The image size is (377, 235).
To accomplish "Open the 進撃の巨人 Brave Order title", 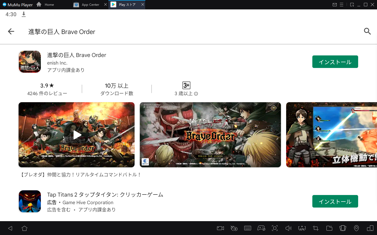I will (x=76, y=55).
